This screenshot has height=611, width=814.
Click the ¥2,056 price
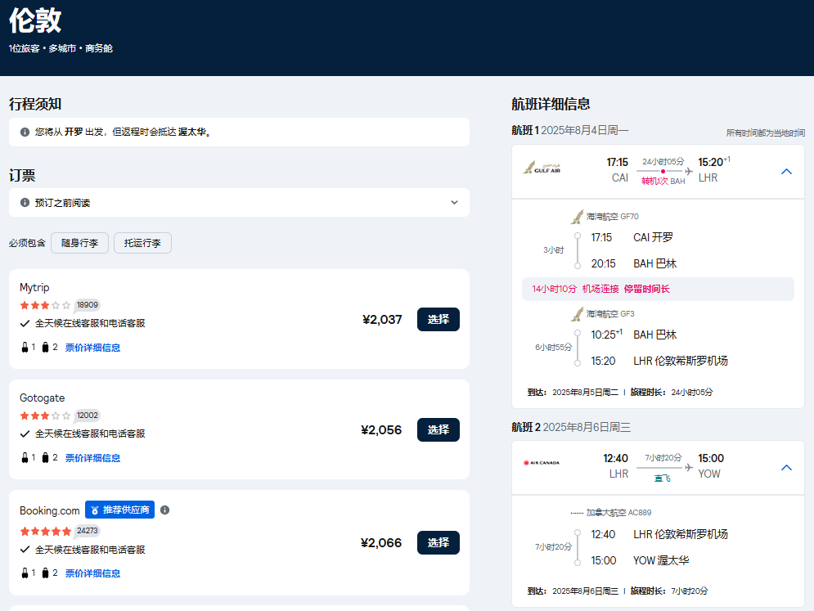(381, 430)
